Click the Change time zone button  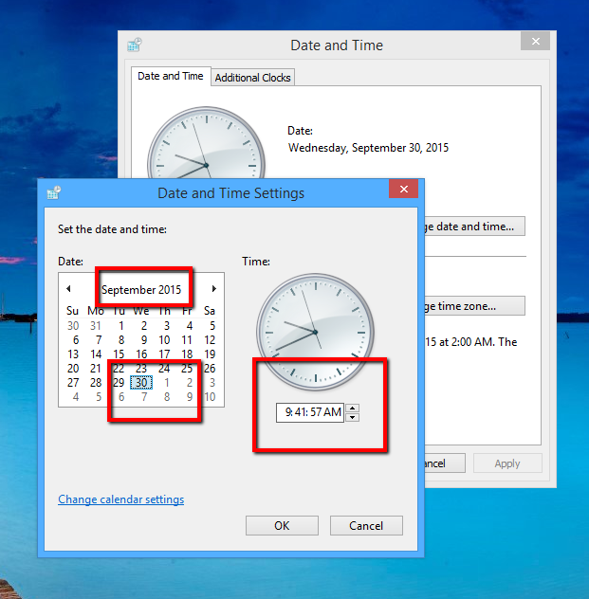tap(474, 306)
